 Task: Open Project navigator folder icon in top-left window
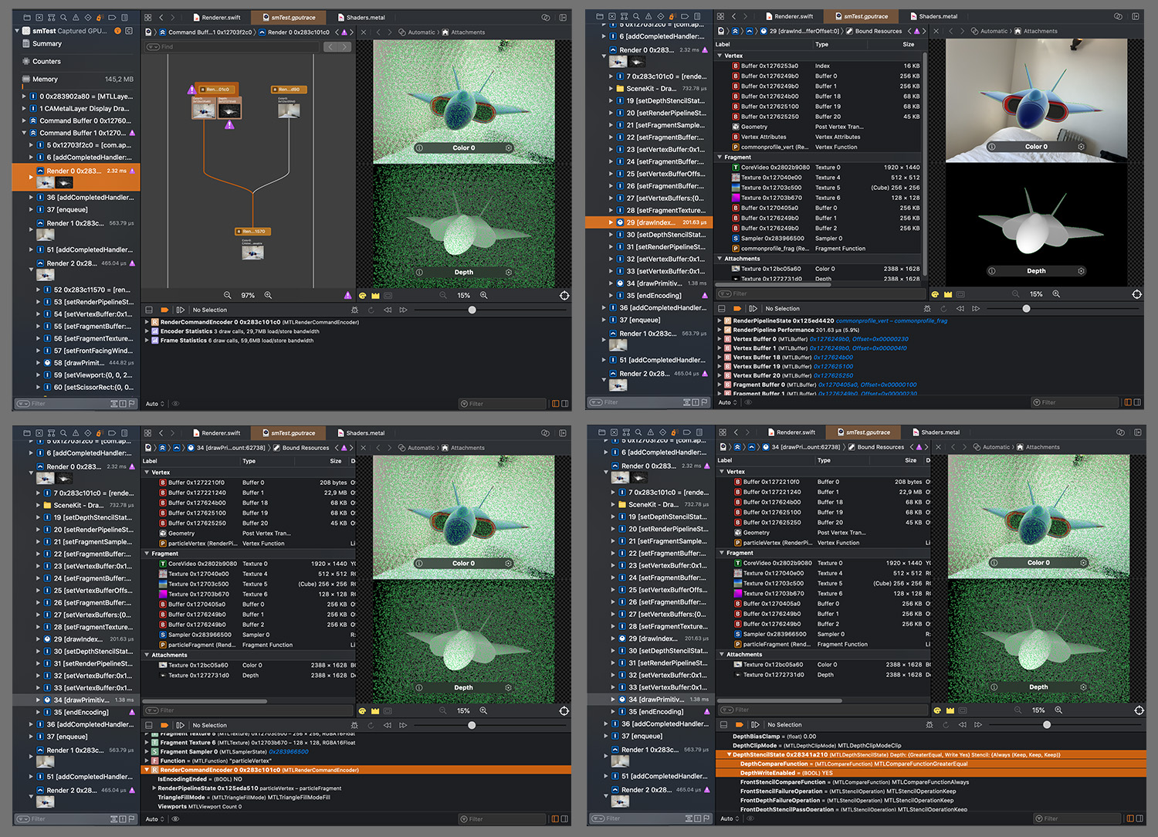click(x=27, y=17)
